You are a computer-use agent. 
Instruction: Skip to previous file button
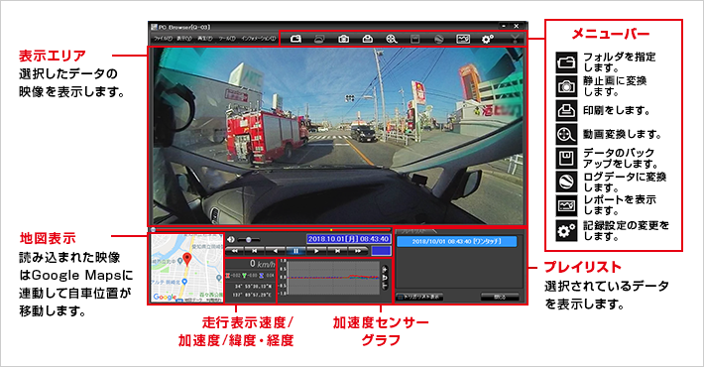pyautogui.click(x=255, y=251)
